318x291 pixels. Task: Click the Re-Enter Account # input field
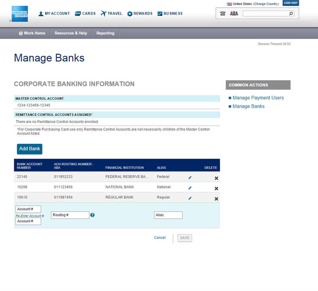(x=28, y=221)
